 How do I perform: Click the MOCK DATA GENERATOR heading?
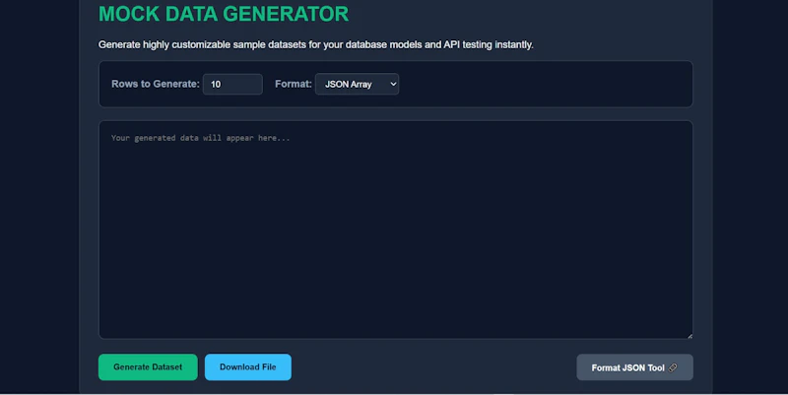224,14
